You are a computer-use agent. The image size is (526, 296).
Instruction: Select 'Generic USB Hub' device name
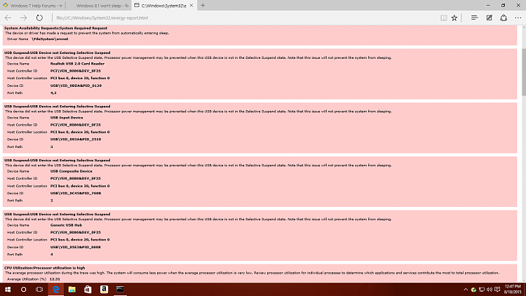[x=66, y=225]
